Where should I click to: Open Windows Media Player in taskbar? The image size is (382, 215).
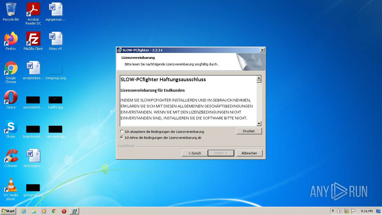[x=44, y=211]
